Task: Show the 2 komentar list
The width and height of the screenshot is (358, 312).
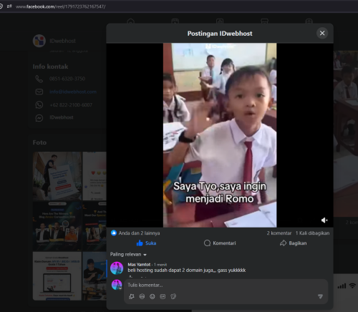Action: tap(279, 233)
